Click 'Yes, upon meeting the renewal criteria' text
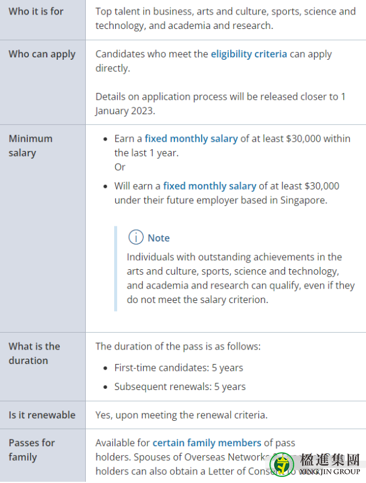The width and height of the screenshot is (366, 483). (x=181, y=415)
